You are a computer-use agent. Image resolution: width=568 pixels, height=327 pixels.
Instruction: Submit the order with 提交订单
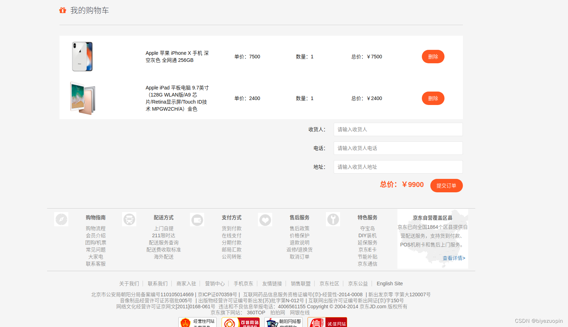click(447, 186)
